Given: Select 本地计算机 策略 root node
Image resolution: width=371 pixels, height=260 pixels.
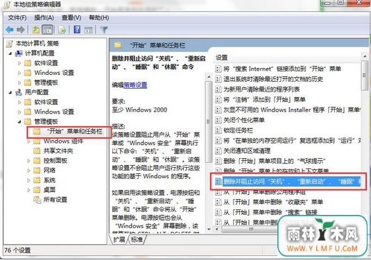Looking at the screenshot, I should 37,43.
